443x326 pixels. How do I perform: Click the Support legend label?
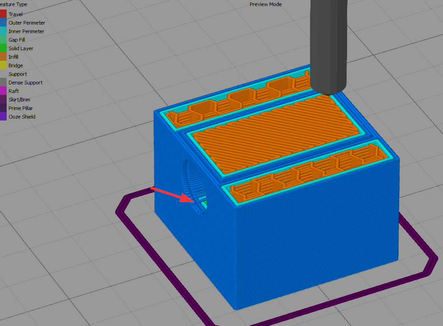(18, 74)
